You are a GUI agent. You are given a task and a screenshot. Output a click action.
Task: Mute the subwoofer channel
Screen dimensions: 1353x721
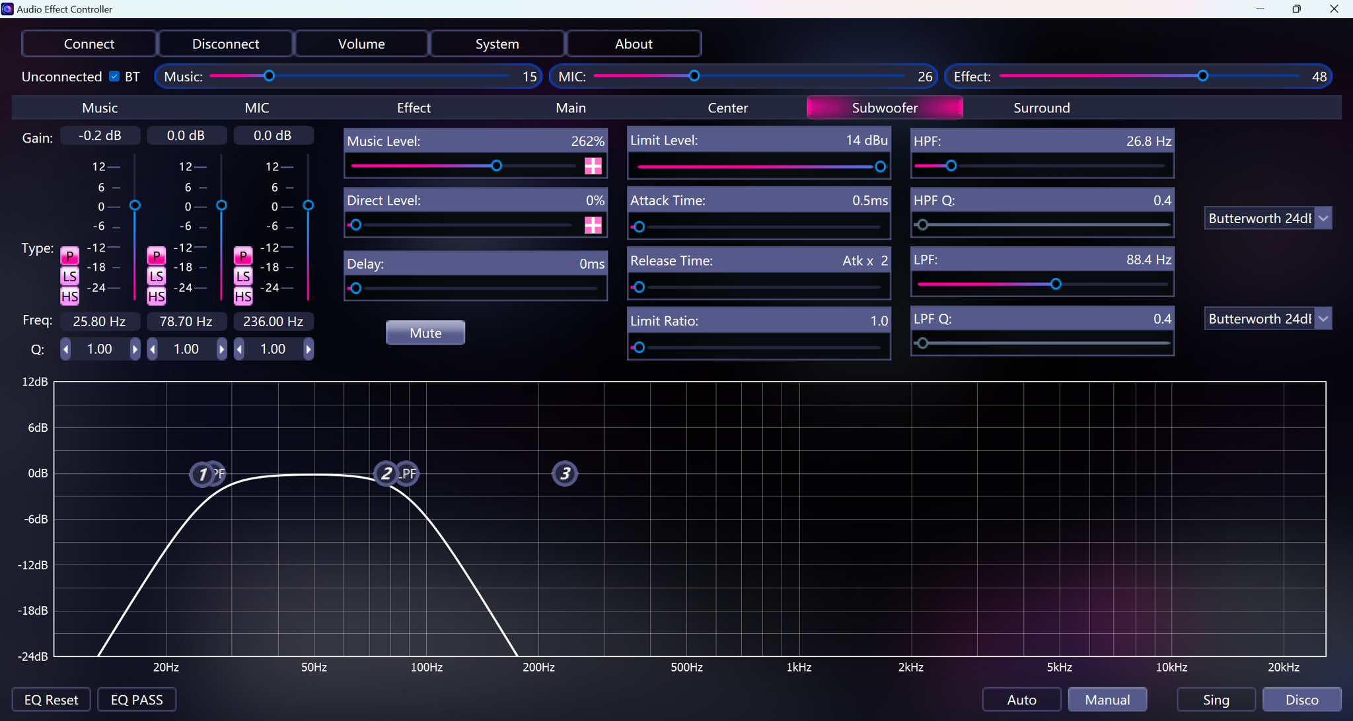(x=425, y=333)
